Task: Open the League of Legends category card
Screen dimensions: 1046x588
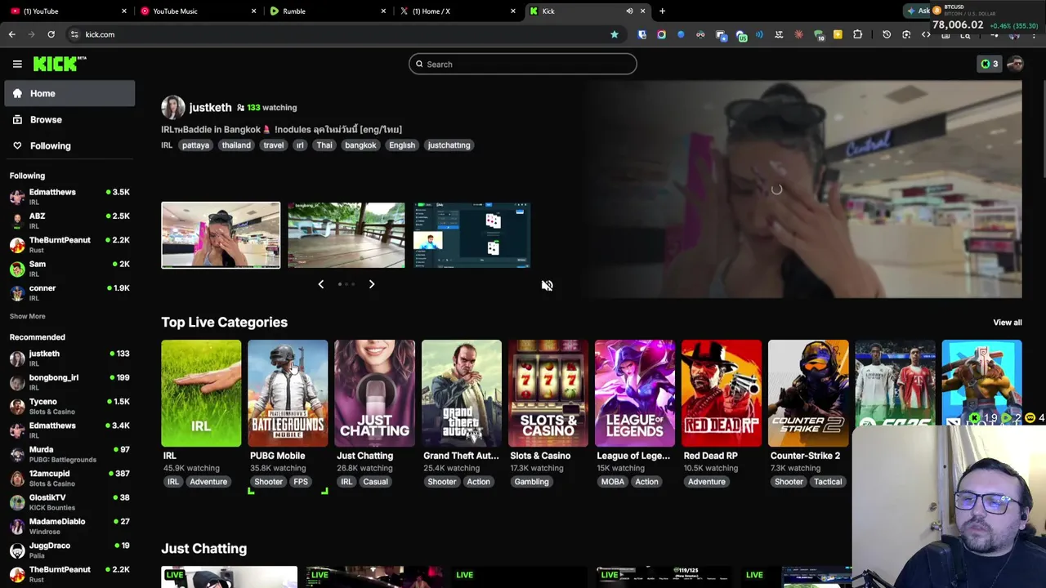Action: click(635, 394)
